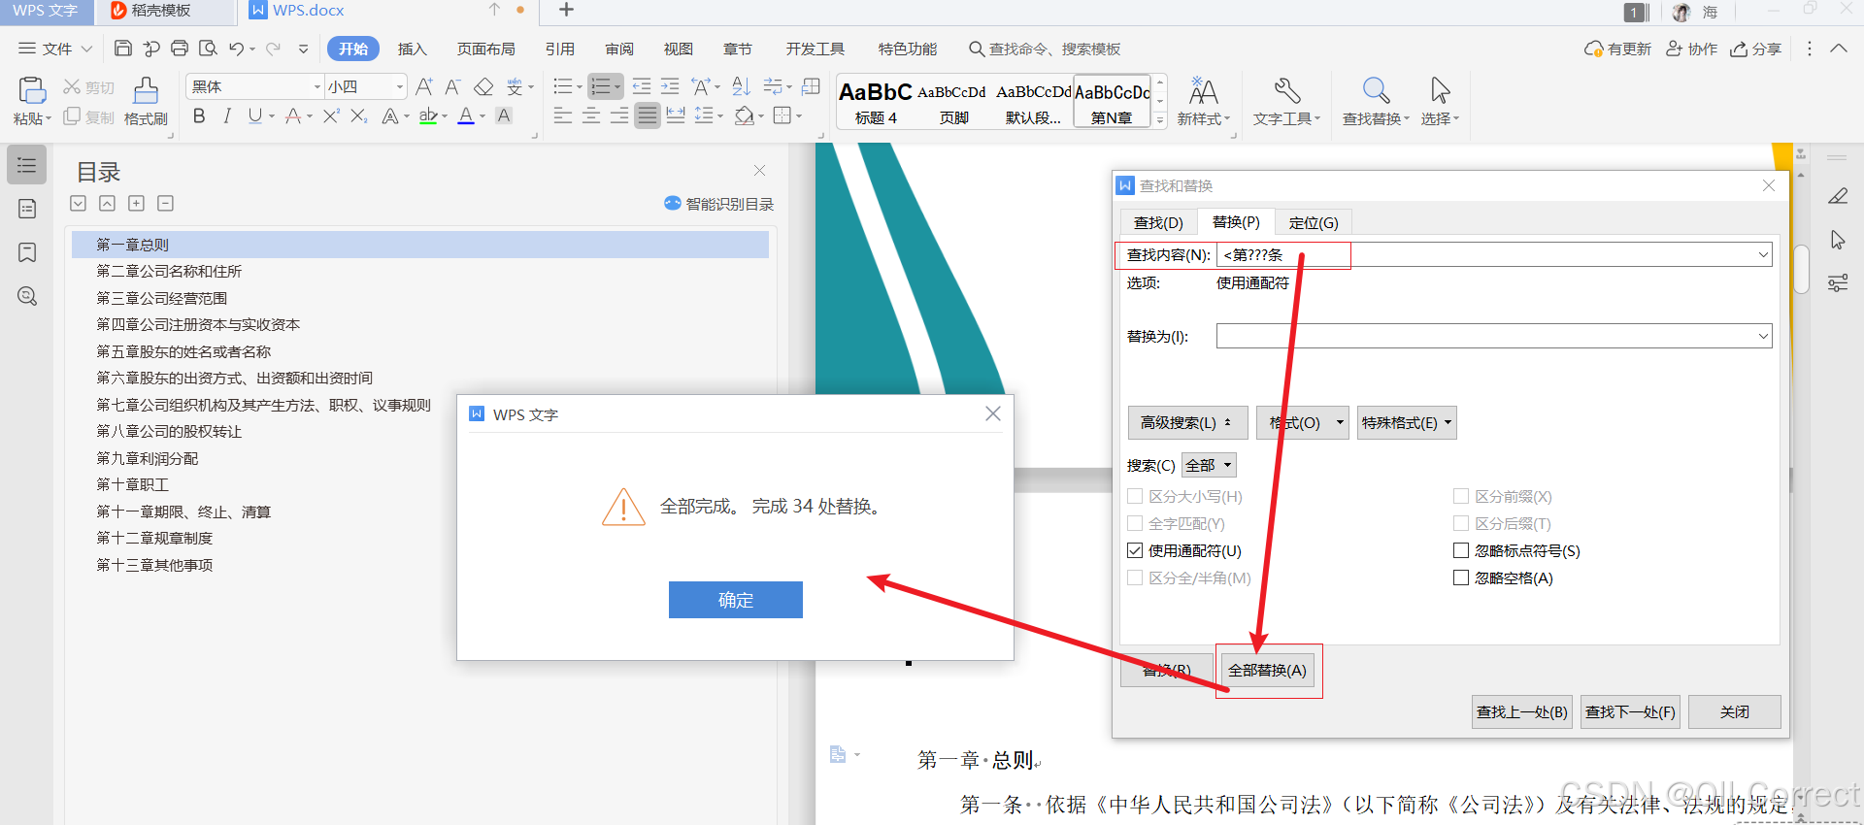This screenshot has width=1864, height=825.
Task: Open bookmark icon in left sidebar
Action: click(x=27, y=252)
